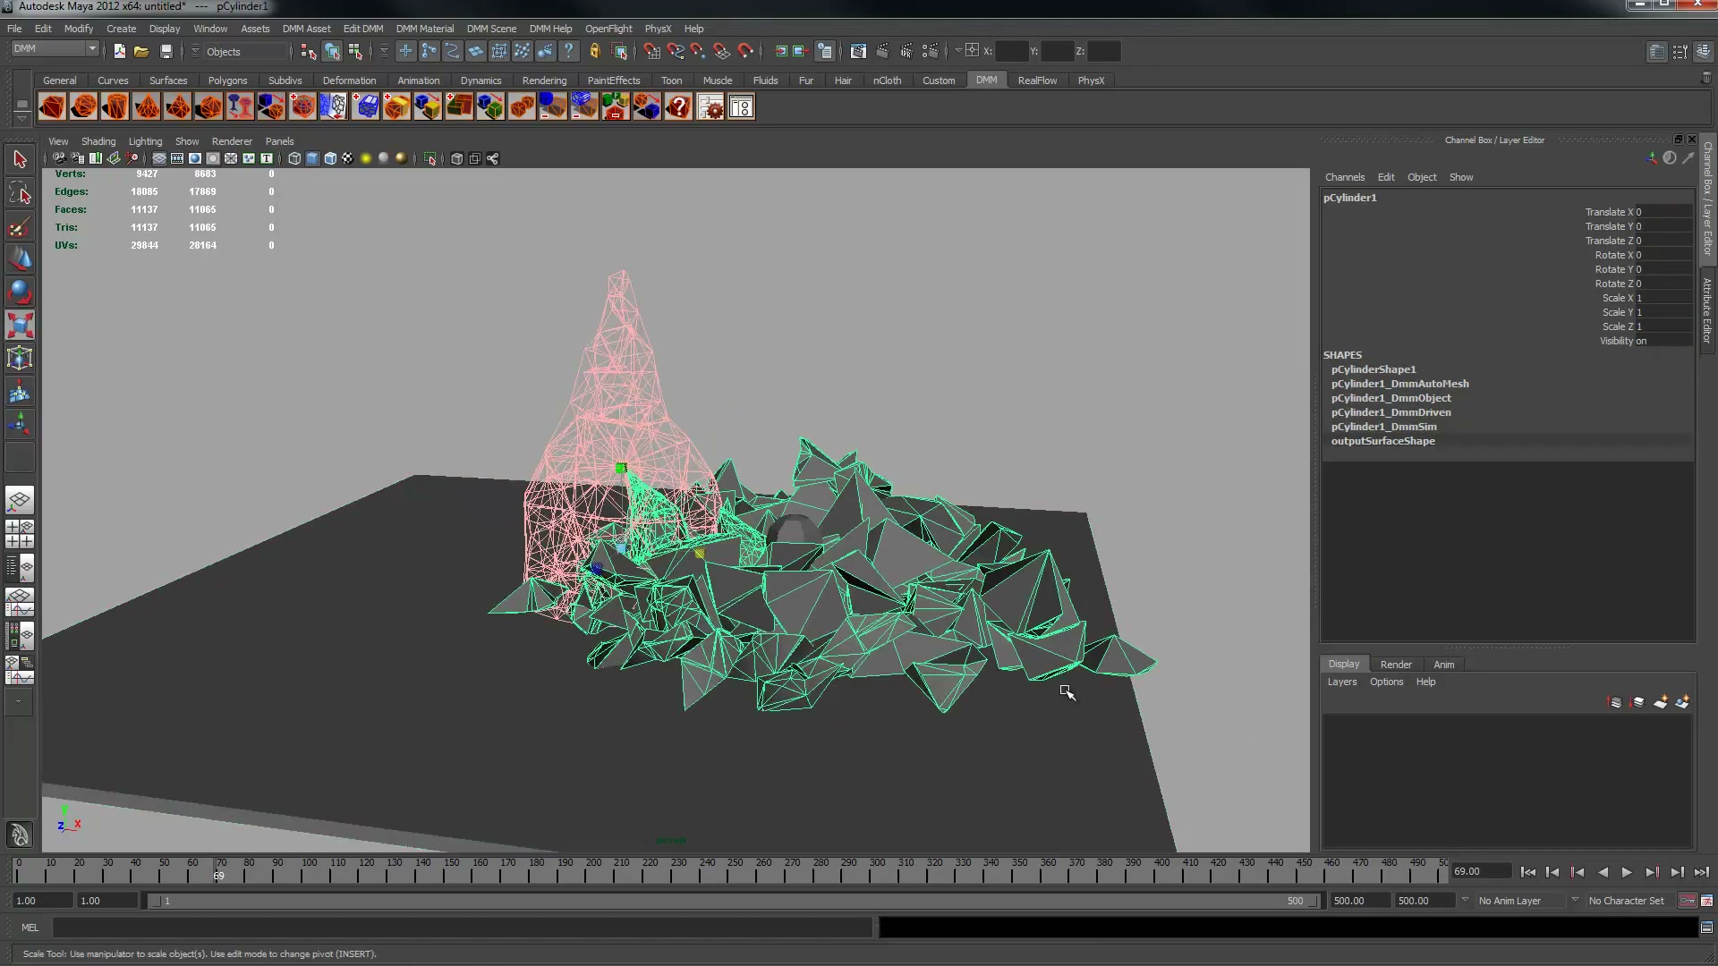
Task: Click the Open scene folder icon
Action: [141, 51]
